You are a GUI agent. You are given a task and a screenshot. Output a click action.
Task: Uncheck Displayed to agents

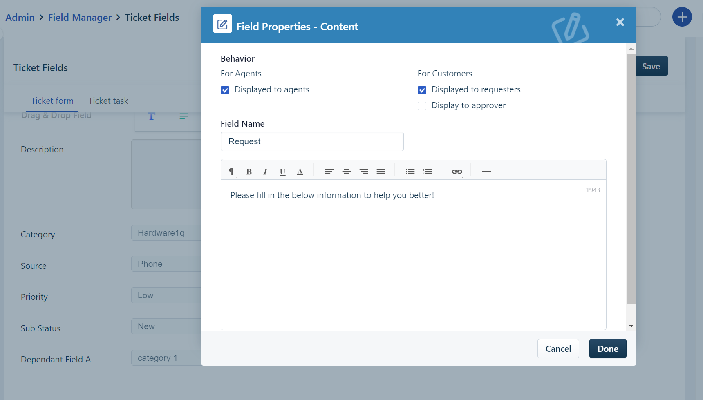(225, 90)
